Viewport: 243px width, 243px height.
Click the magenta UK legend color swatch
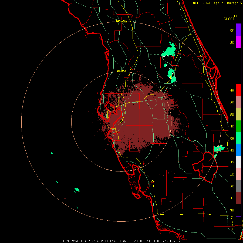238,42
